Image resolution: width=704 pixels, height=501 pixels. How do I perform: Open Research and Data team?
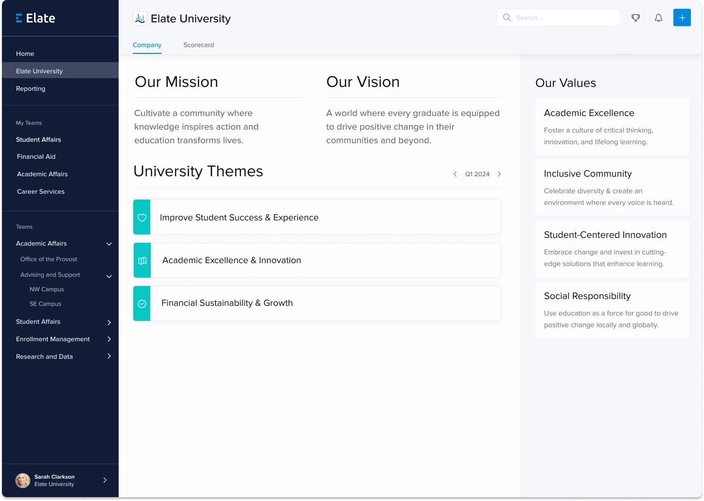click(x=44, y=357)
